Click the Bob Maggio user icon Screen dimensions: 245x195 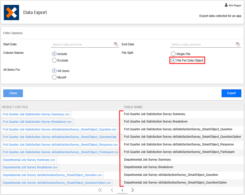coord(226,5)
